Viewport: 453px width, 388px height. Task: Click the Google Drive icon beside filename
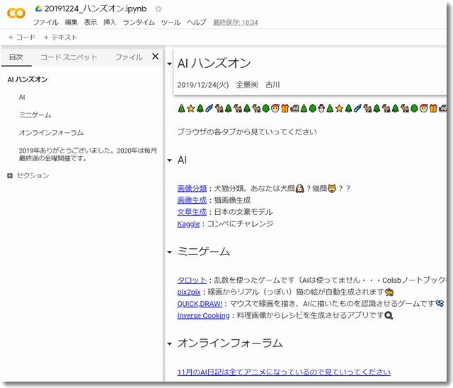tap(38, 9)
